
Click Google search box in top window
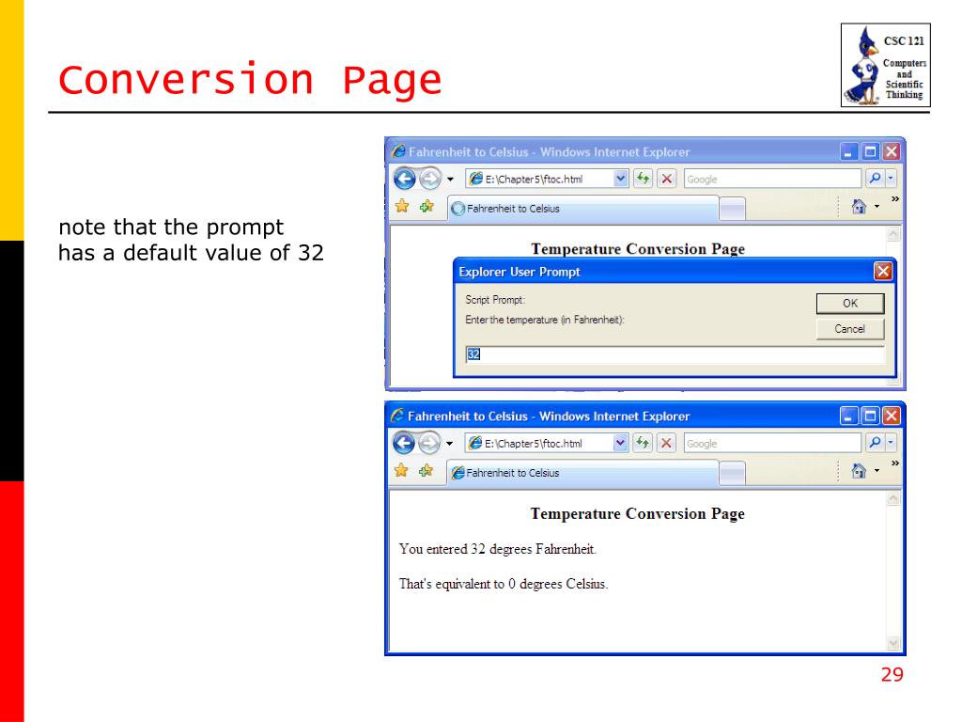[772, 179]
